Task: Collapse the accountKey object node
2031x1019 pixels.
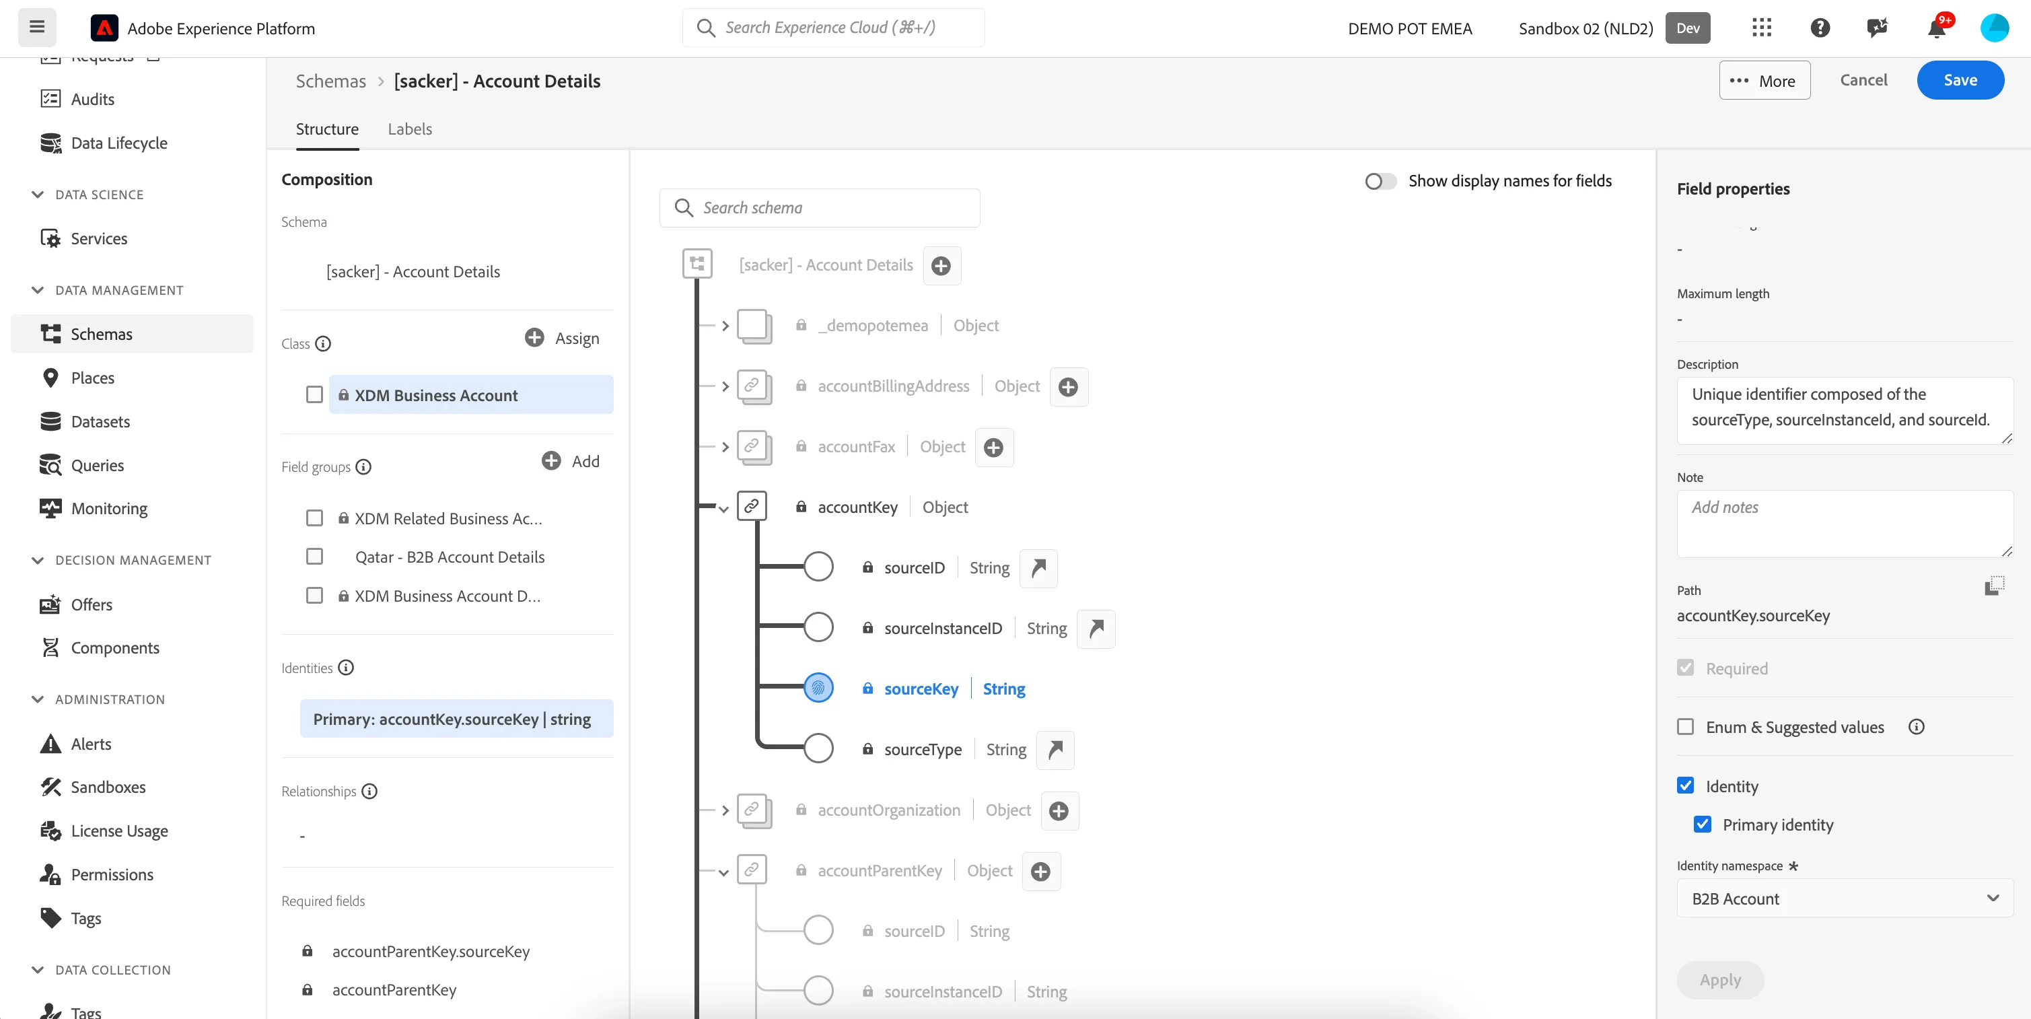Action: tap(724, 508)
